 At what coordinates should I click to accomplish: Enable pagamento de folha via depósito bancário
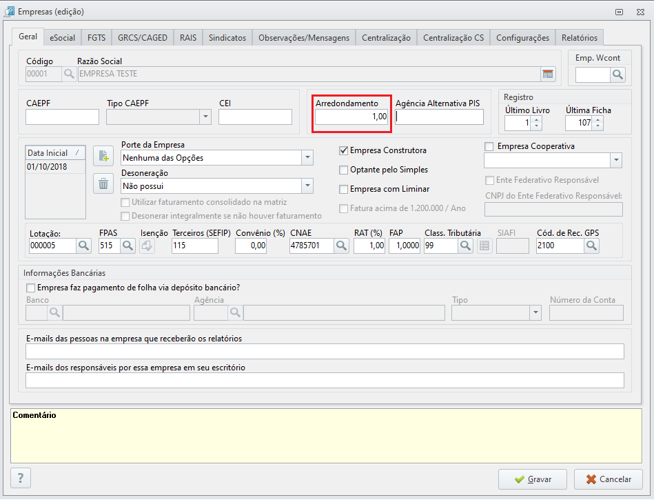point(30,288)
